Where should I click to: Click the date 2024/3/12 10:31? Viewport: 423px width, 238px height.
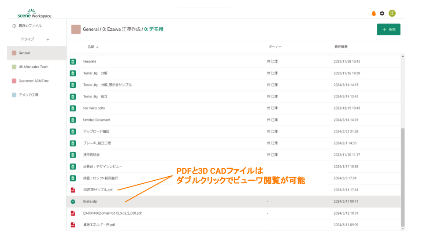(346, 213)
